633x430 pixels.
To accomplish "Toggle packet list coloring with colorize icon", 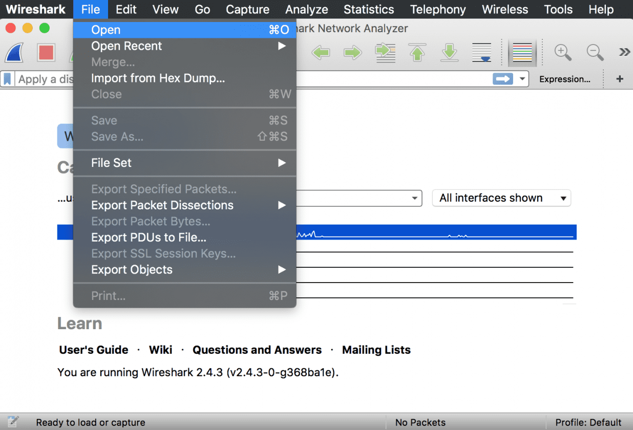I will click(522, 52).
